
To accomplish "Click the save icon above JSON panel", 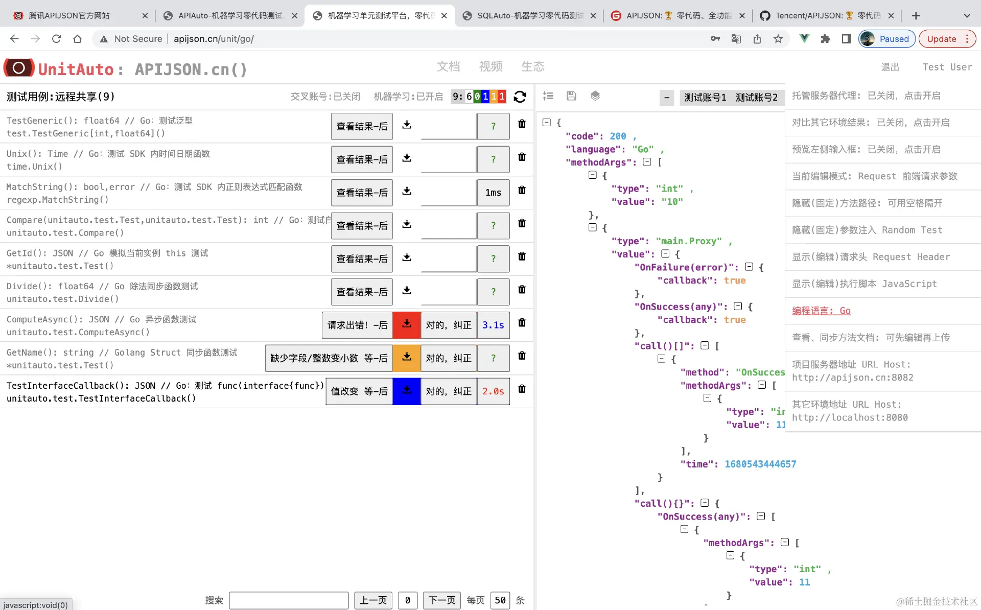I will coord(571,96).
